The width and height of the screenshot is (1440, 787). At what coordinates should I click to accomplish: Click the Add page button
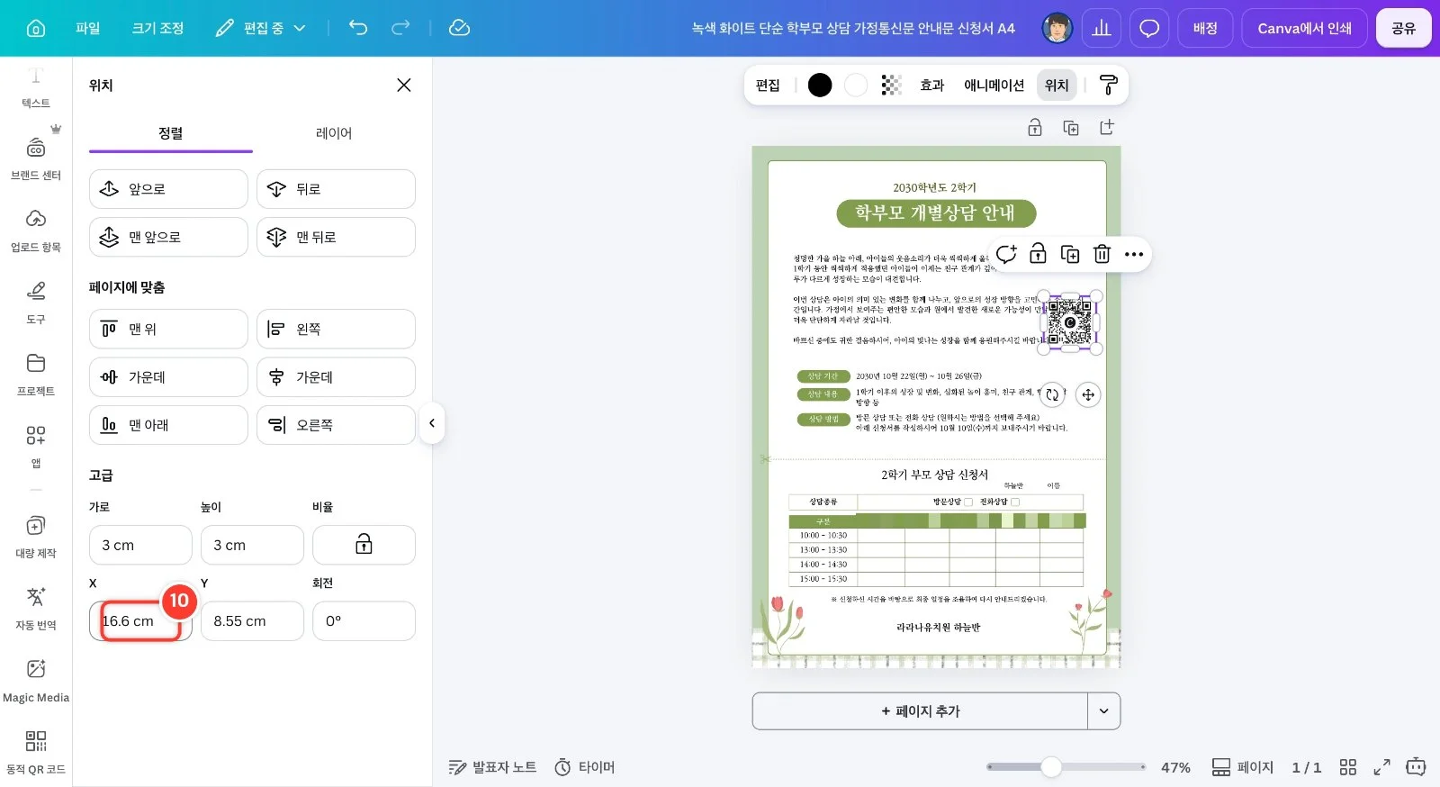(921, 711)
